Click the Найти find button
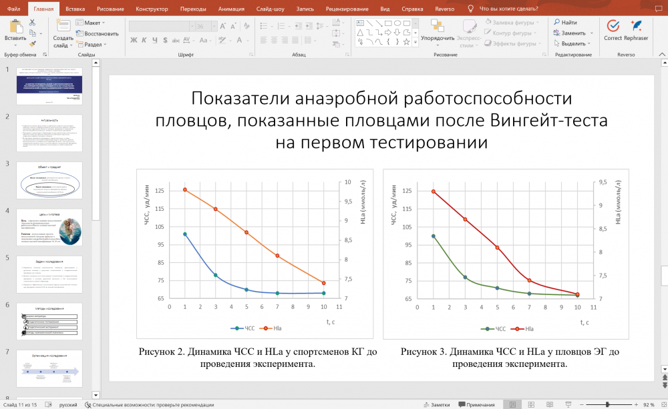Viewport: 668px width, 409px height. pyautogui.click(x=565, y=23)
